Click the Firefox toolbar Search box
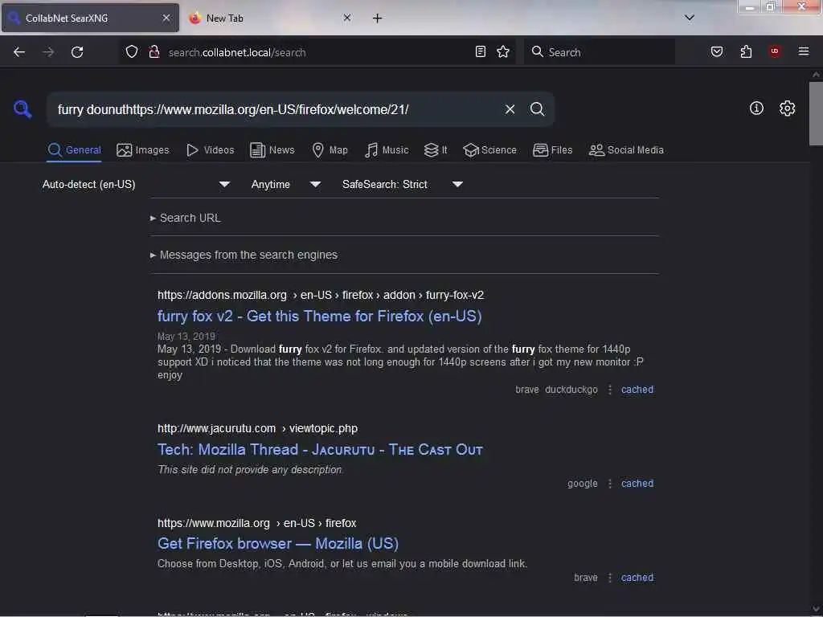The height and width of the screenshot is (617, 823). pyautogui.click(x=600, y=52)
